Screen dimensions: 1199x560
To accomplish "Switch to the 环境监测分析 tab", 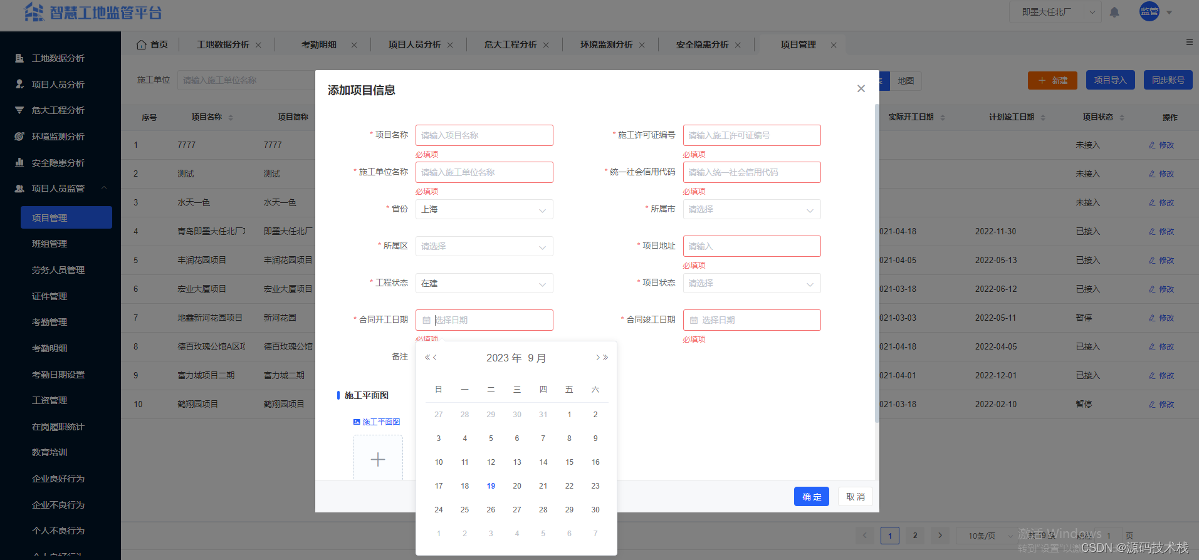I will [x=607, y=44].
